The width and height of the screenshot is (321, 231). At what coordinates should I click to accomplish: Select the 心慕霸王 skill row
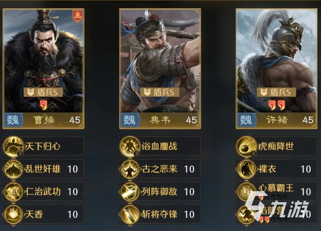[x=276, y=191]
